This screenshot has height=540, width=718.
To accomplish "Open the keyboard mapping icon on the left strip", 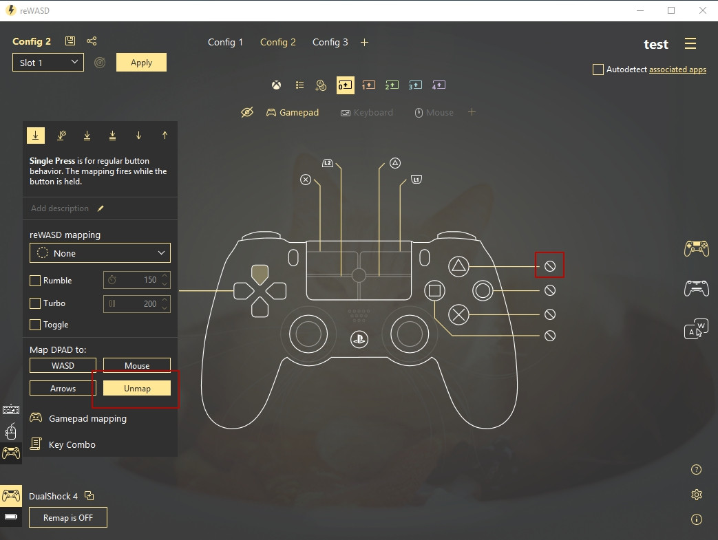I will (x=11, y=409).
